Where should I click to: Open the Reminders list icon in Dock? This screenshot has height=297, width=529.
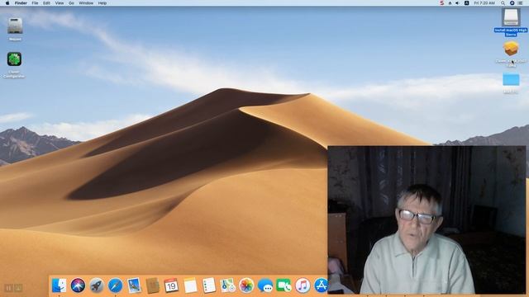click(x=209, y=285)
